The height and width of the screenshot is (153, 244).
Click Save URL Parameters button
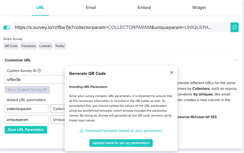pyautogui.click(x=26, y=130)
